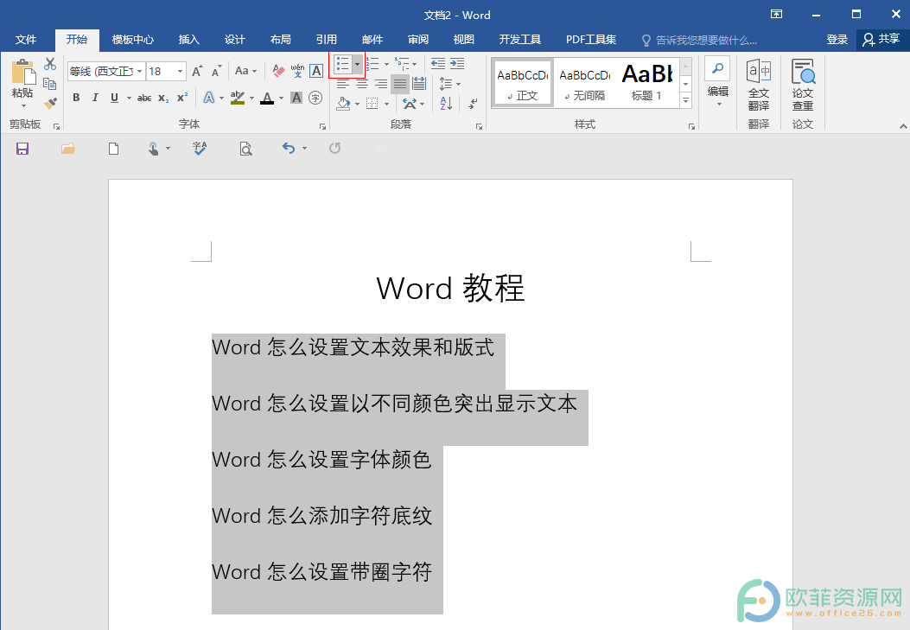Apply distributed alignment
Image resolution: width=910 pixels, height=630 pixels.
click(419, 84)
